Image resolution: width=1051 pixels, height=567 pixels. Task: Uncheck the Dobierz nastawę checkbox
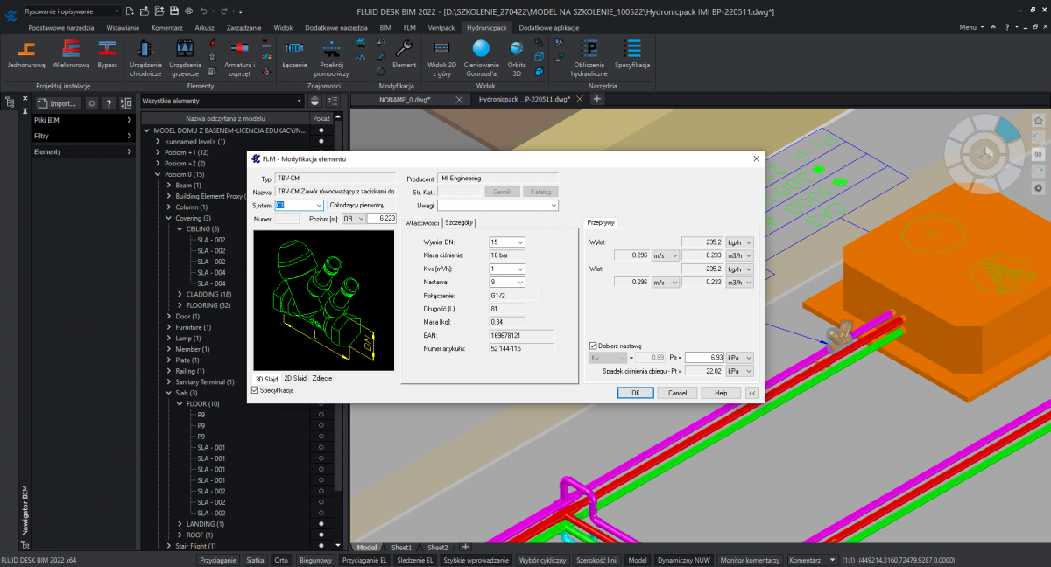pyautogui.click(x=594, y=346)
